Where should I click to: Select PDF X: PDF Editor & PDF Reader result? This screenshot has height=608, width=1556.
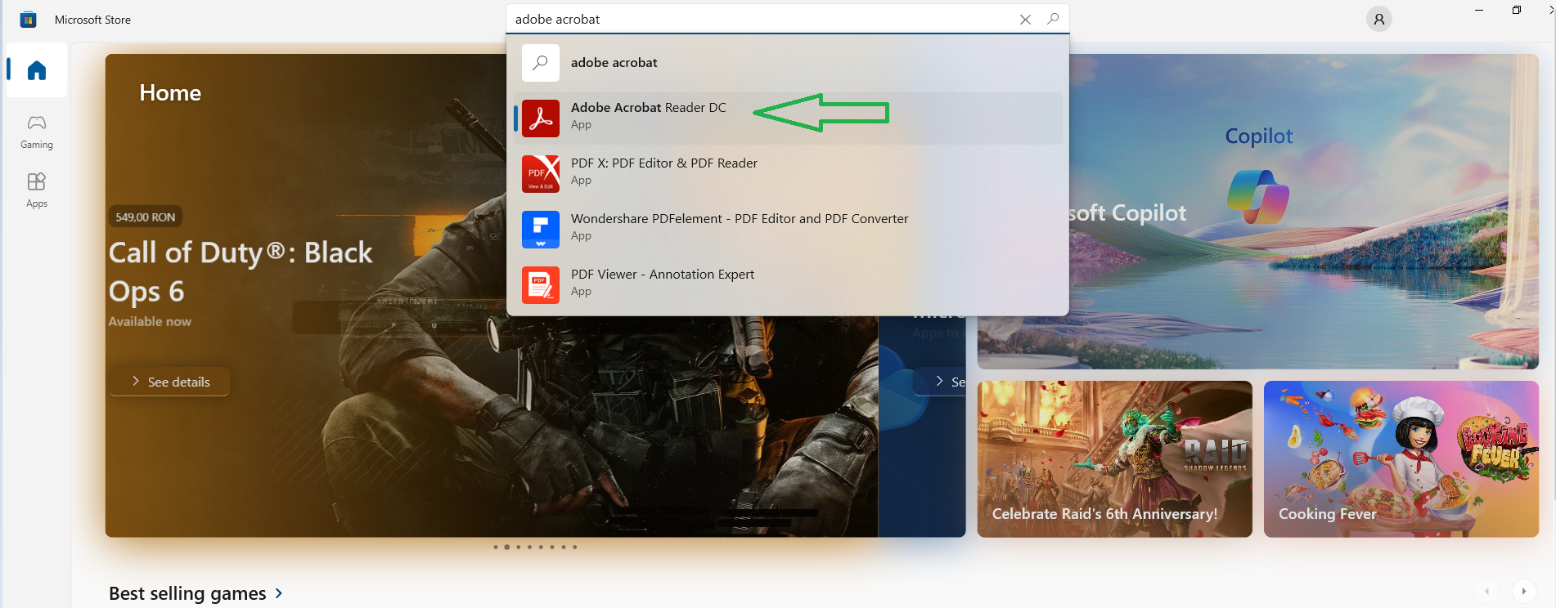[x=788, y=173]
